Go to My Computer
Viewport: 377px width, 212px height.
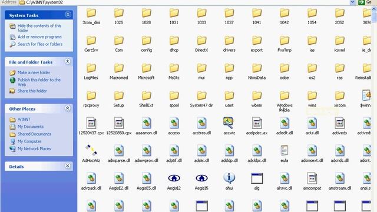pyautogui.click(x=29, y=141)
